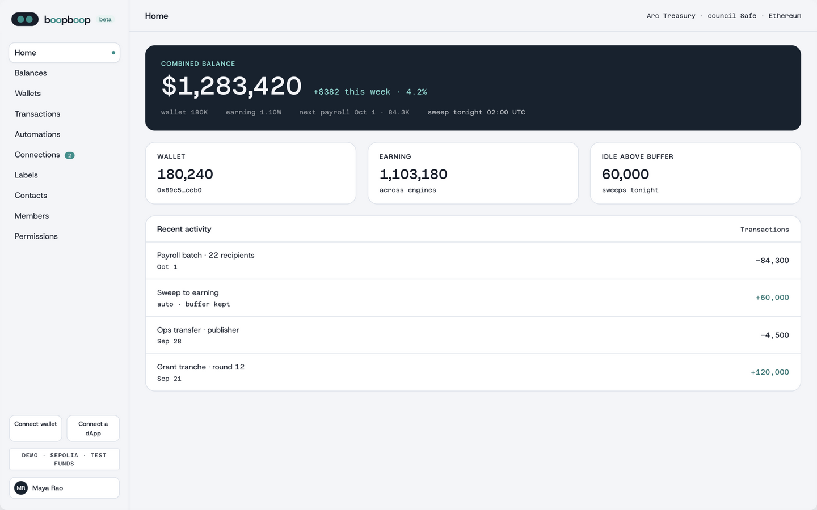Open Permissions in the sidebar
817x510 pixels.
point(64,236)
